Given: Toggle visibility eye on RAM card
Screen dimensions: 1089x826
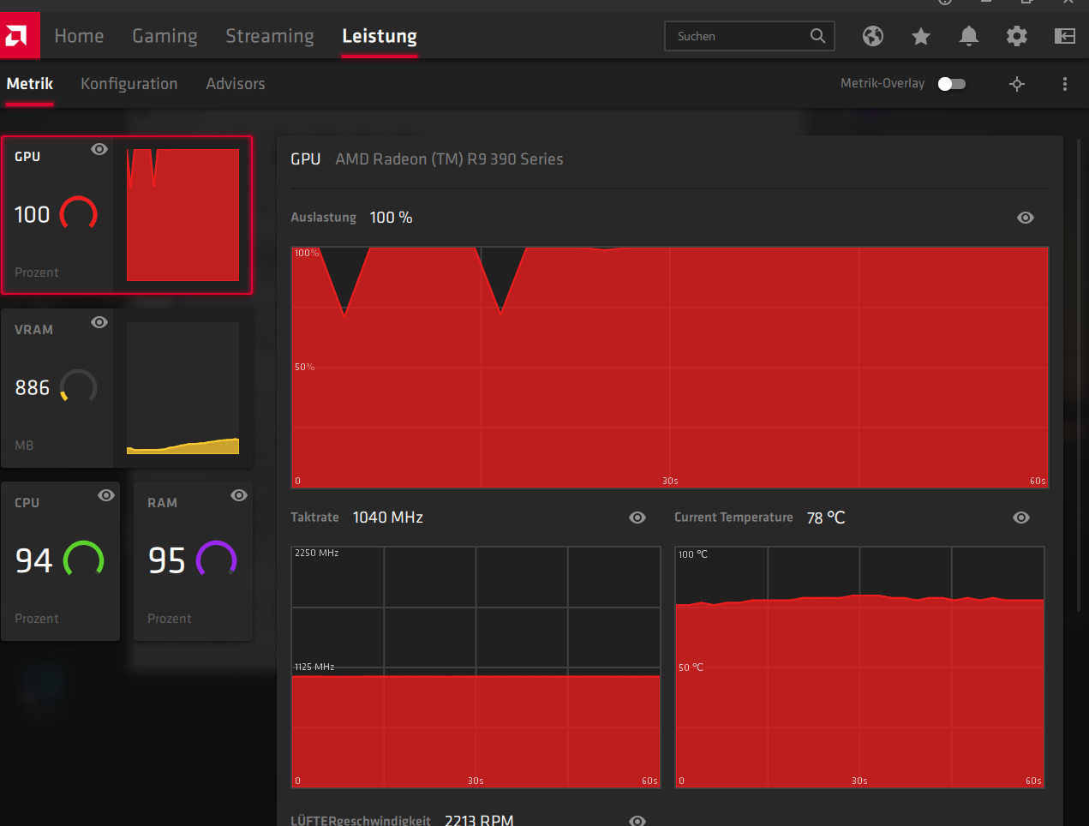Looking at the screenshot, I should tap(239, 495).
